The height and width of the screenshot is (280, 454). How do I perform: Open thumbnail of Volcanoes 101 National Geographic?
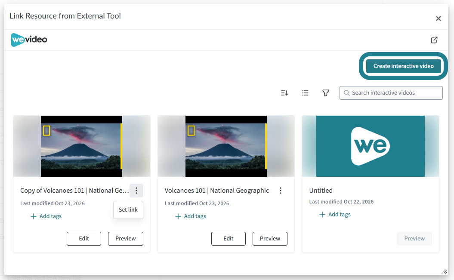[226, 146]
